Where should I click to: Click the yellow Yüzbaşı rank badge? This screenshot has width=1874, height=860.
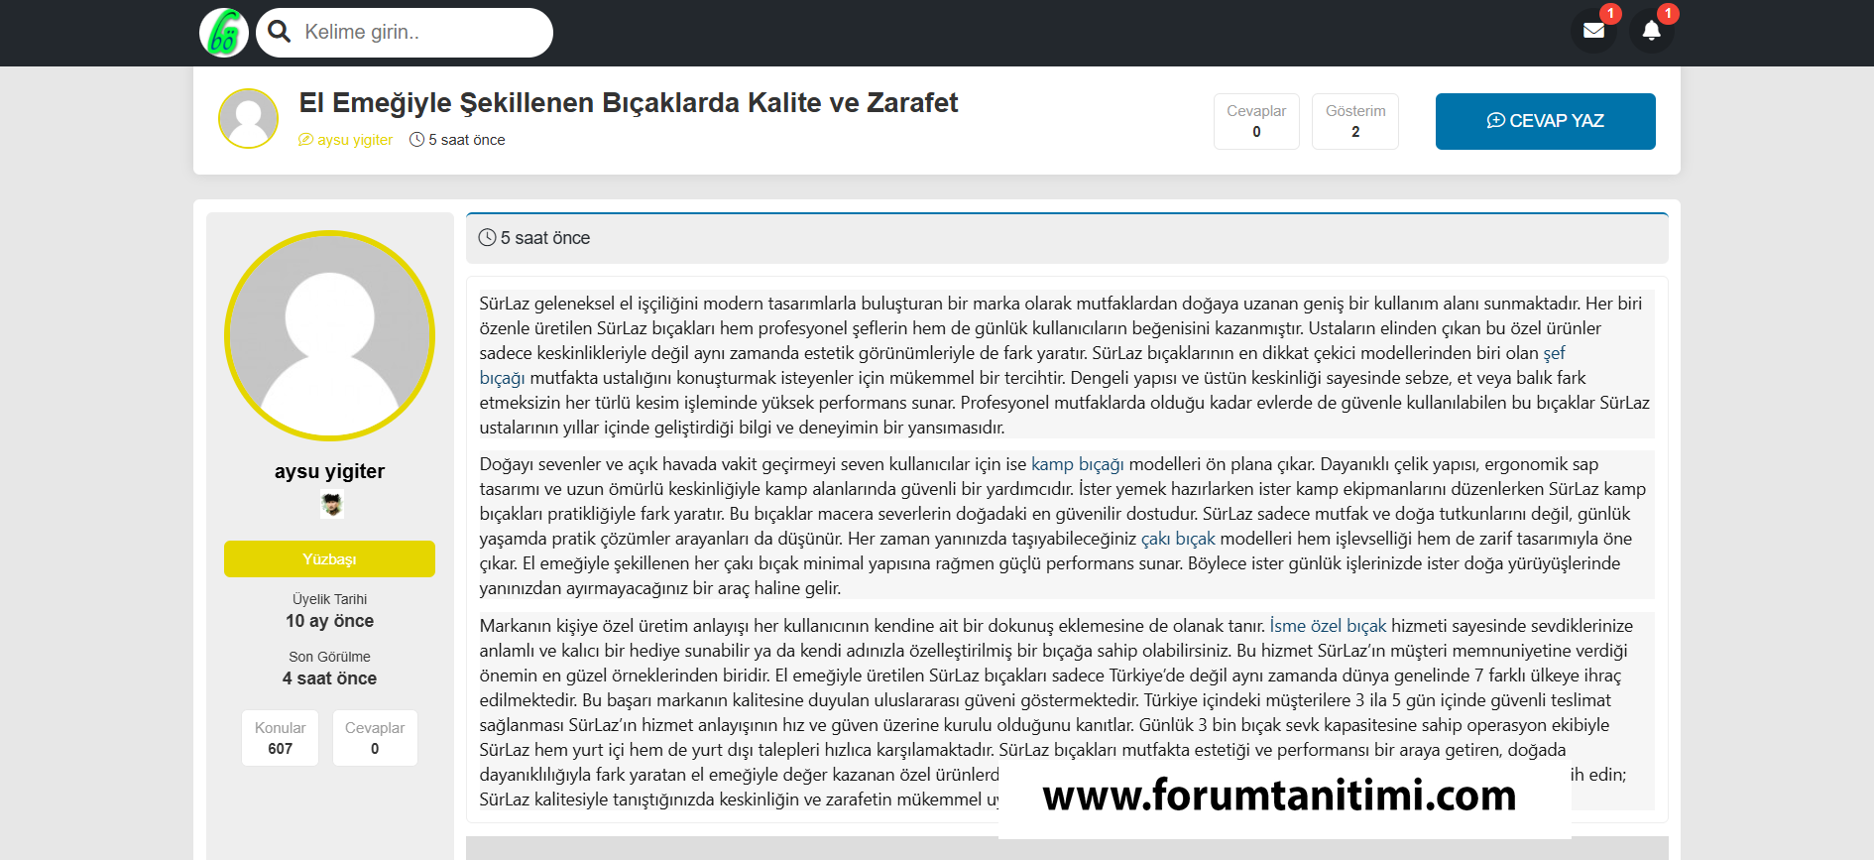(329, 559)
